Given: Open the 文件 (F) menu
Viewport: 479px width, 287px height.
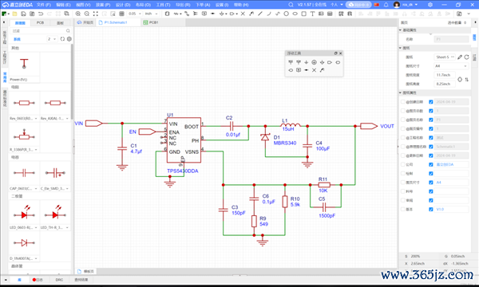Looking at the screenshot, I should tap(44, 5).
